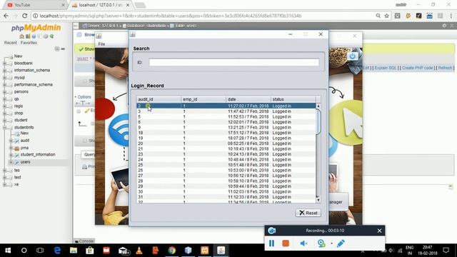457x257 pixels.
Task: Expand the performance_schema database node
Action: (4, 85)
